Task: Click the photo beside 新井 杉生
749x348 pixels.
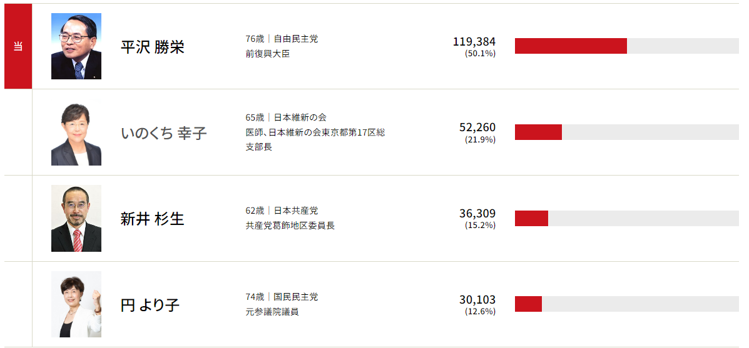Action: [76, 219]
